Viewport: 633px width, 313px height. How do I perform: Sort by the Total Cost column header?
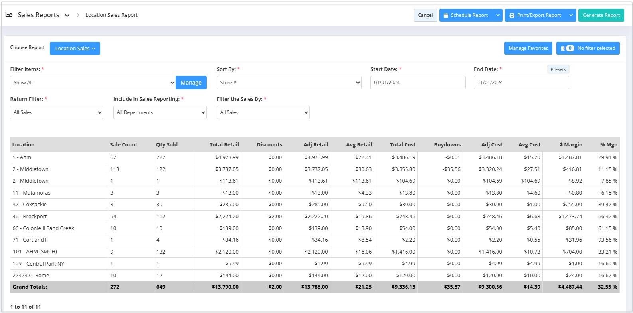point(403,144)
